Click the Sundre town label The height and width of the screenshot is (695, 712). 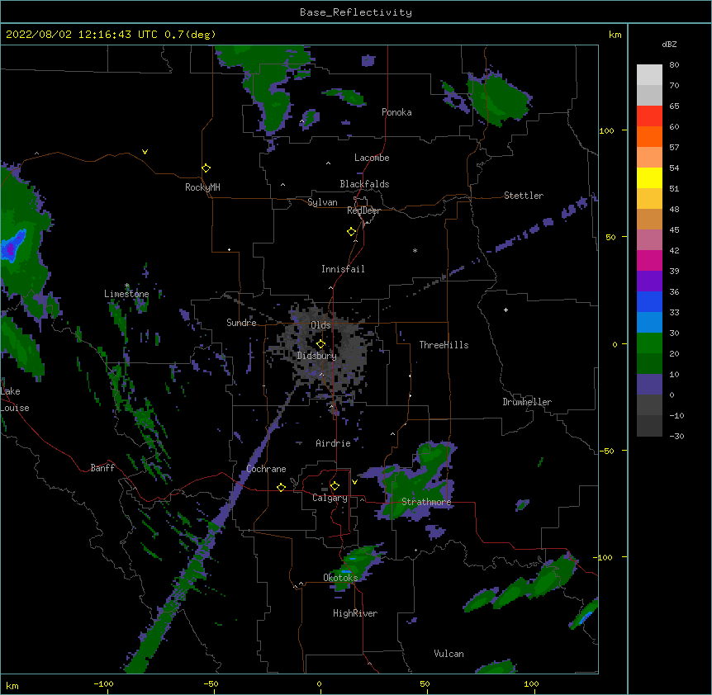pos(241,323)
